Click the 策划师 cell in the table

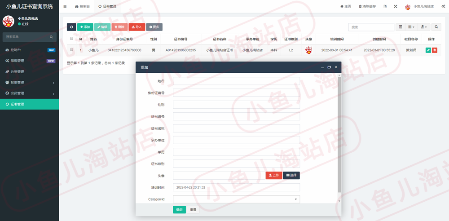click(411, 50)
